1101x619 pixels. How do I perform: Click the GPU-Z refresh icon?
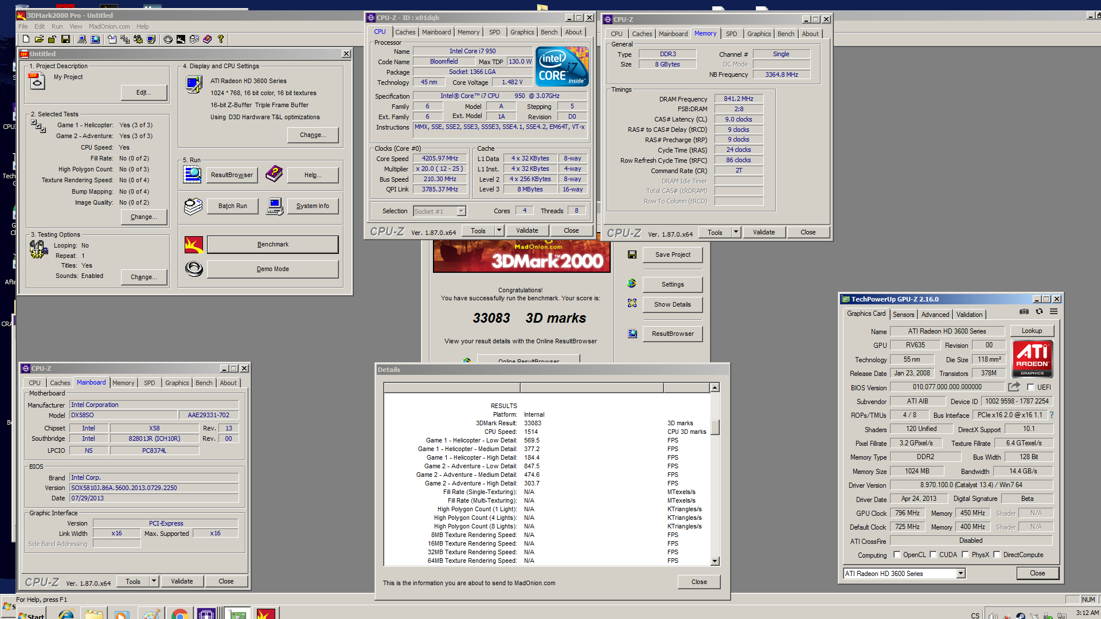click(x=1039, y=311)
